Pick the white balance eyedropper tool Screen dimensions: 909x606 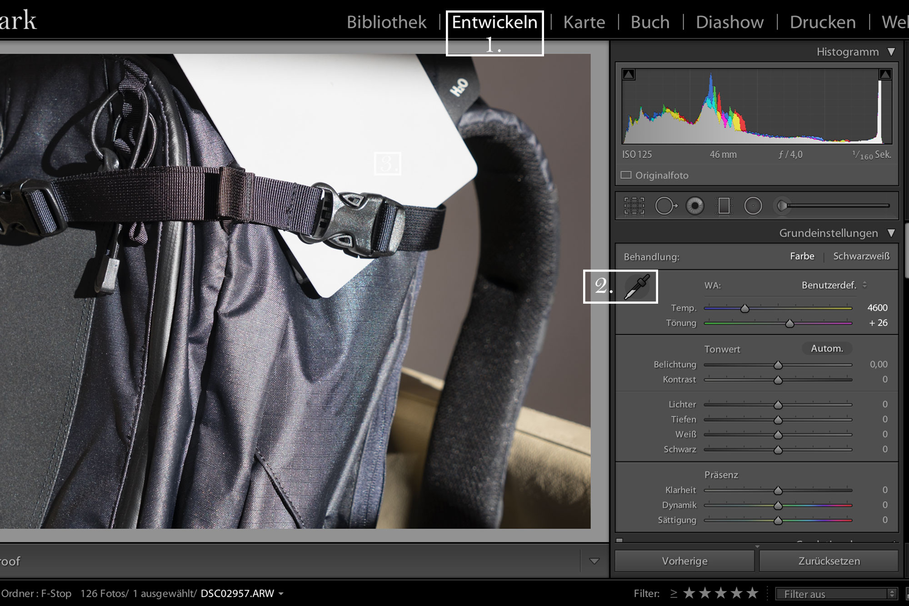click(637, 287)
